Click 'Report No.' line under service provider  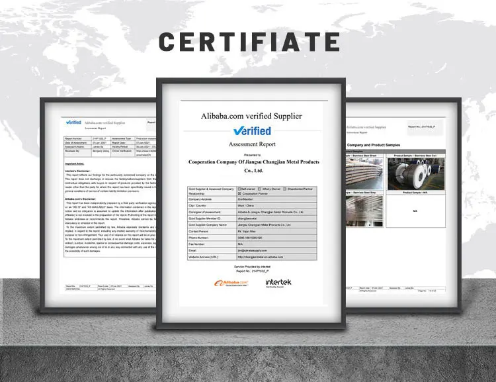(252, 271)
